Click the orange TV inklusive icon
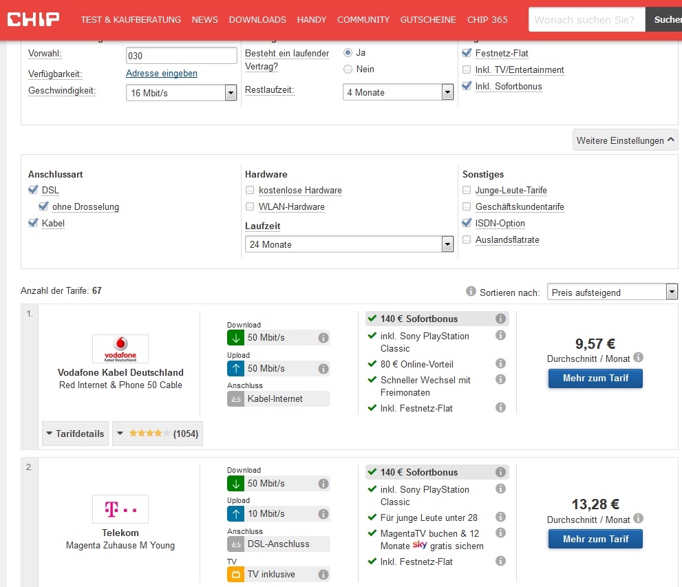Image resolution: width=682 pixels, height=587 pixels. [236, 575]
